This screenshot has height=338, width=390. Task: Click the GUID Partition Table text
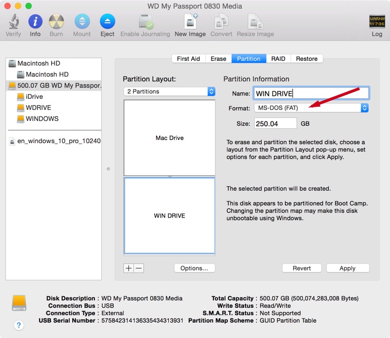click(288, 320)
